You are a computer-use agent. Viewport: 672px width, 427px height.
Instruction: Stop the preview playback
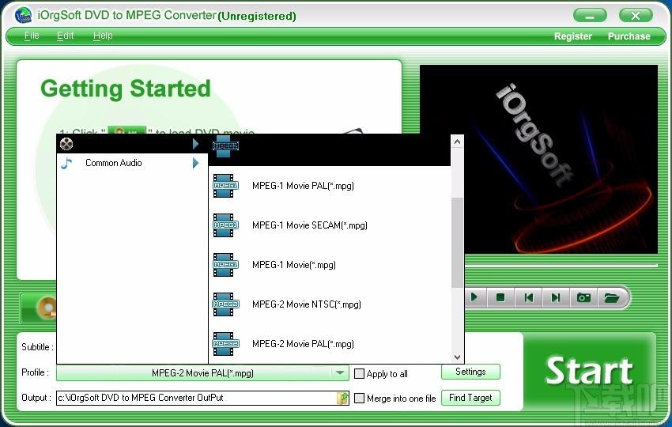click(x=500, y=297)
